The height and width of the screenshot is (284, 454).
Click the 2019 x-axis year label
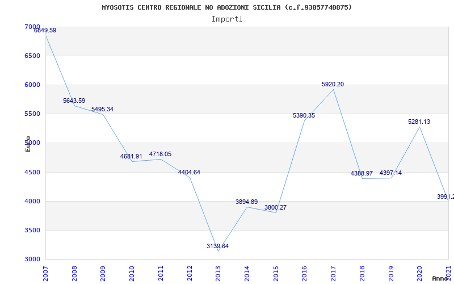pyautogui.click(x=391, y=274)
